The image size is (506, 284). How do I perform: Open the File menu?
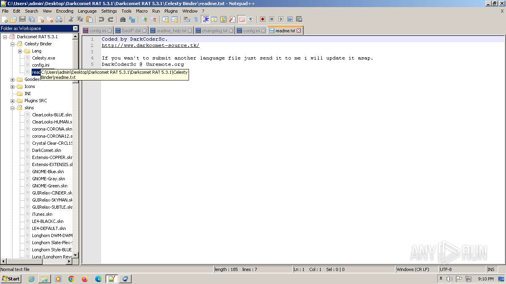point(5,11)
